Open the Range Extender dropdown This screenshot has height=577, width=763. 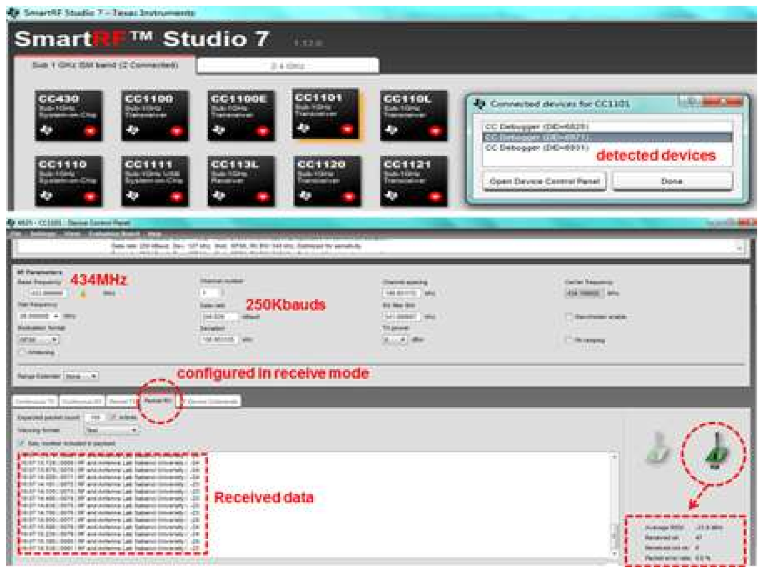click(x=81, y=376)
